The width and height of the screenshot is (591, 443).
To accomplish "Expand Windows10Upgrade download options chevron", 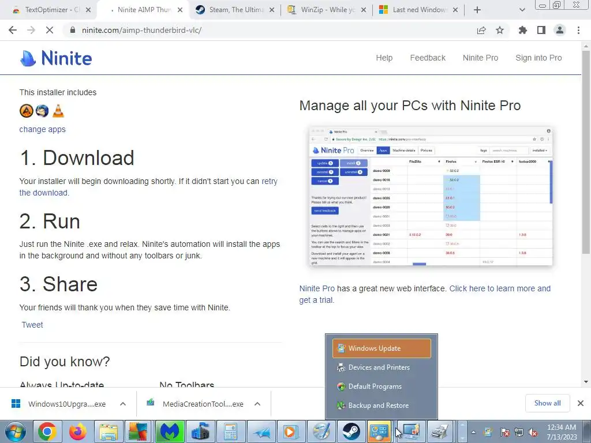I will click(x=123, y=404).
